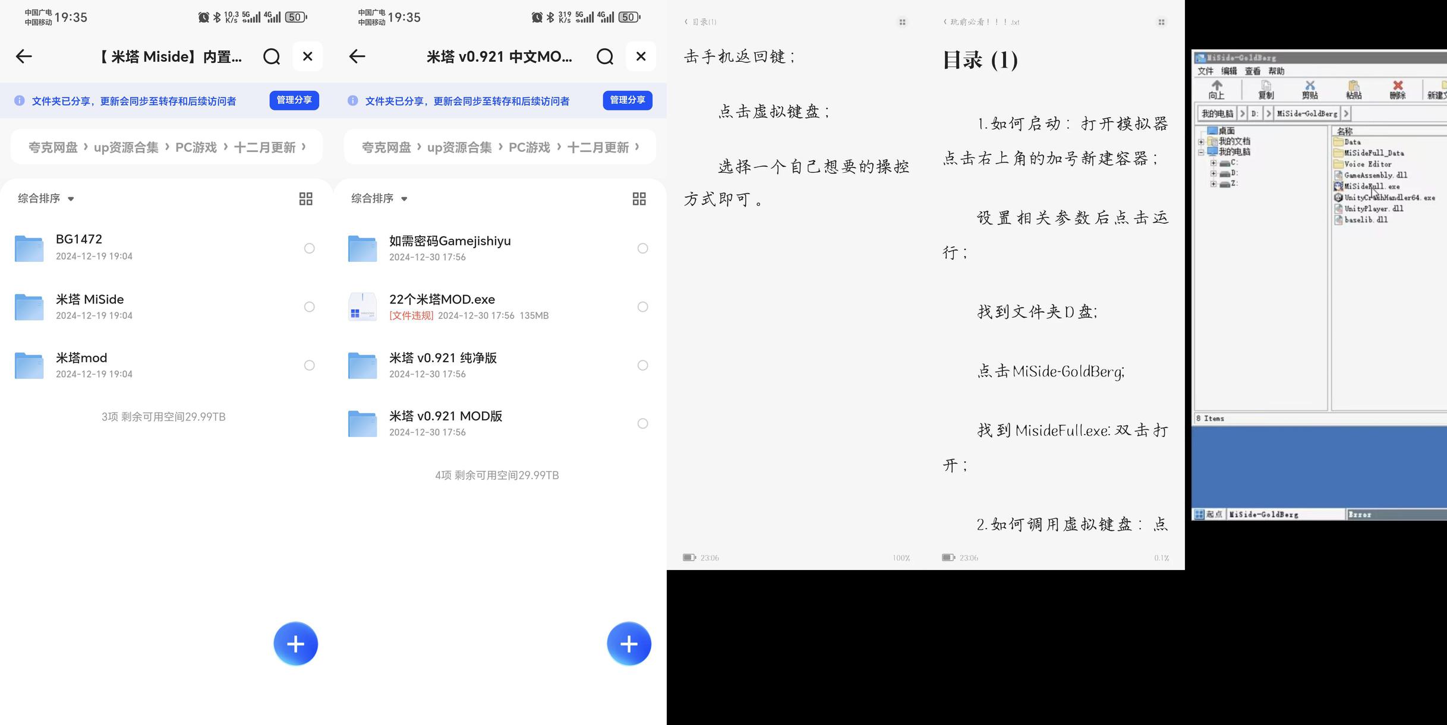Click PC游戏 breadcrumb in the 米塔 v0.921 view
This screenshot has width=1447, height=725.
point(529,147)
